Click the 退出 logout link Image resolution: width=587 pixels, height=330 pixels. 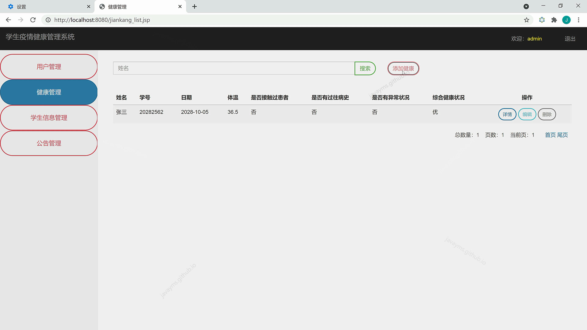tap(570, 39)
